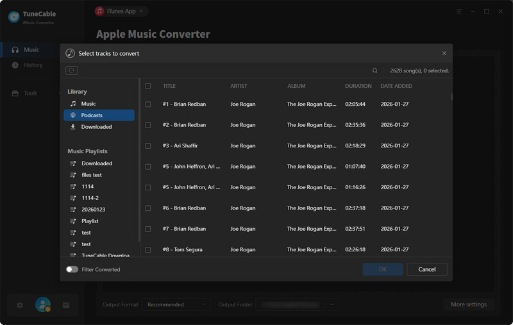Click the refresh library icon in dialog
Image resolution: width=513 pixels, height=325 pixels.
(72, 71)
